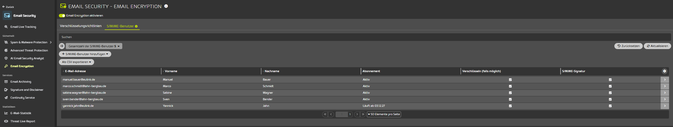Open Email Archiving in the sidebar
Image resolution: width=673 pixels, height=127 pixels.
point(21,82)
